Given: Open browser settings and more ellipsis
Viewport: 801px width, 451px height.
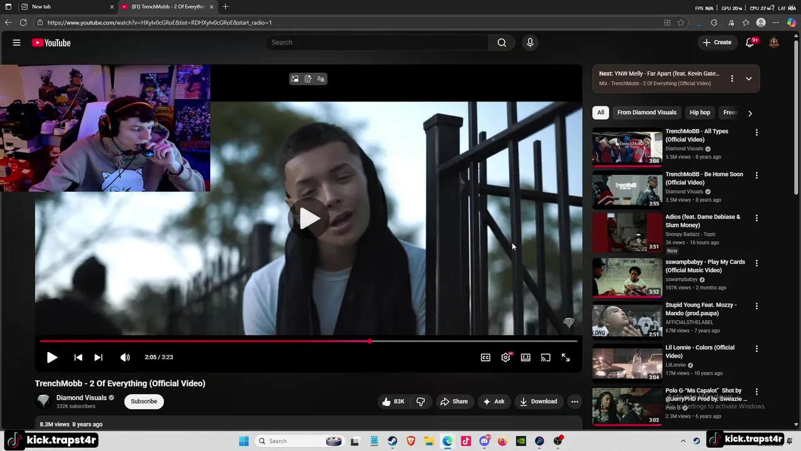Looking at the screenshot, I should [x=776, y=23].
